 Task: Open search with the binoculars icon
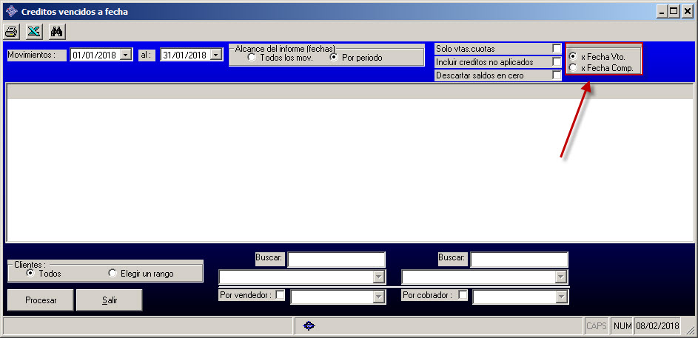tap(56, 31)
